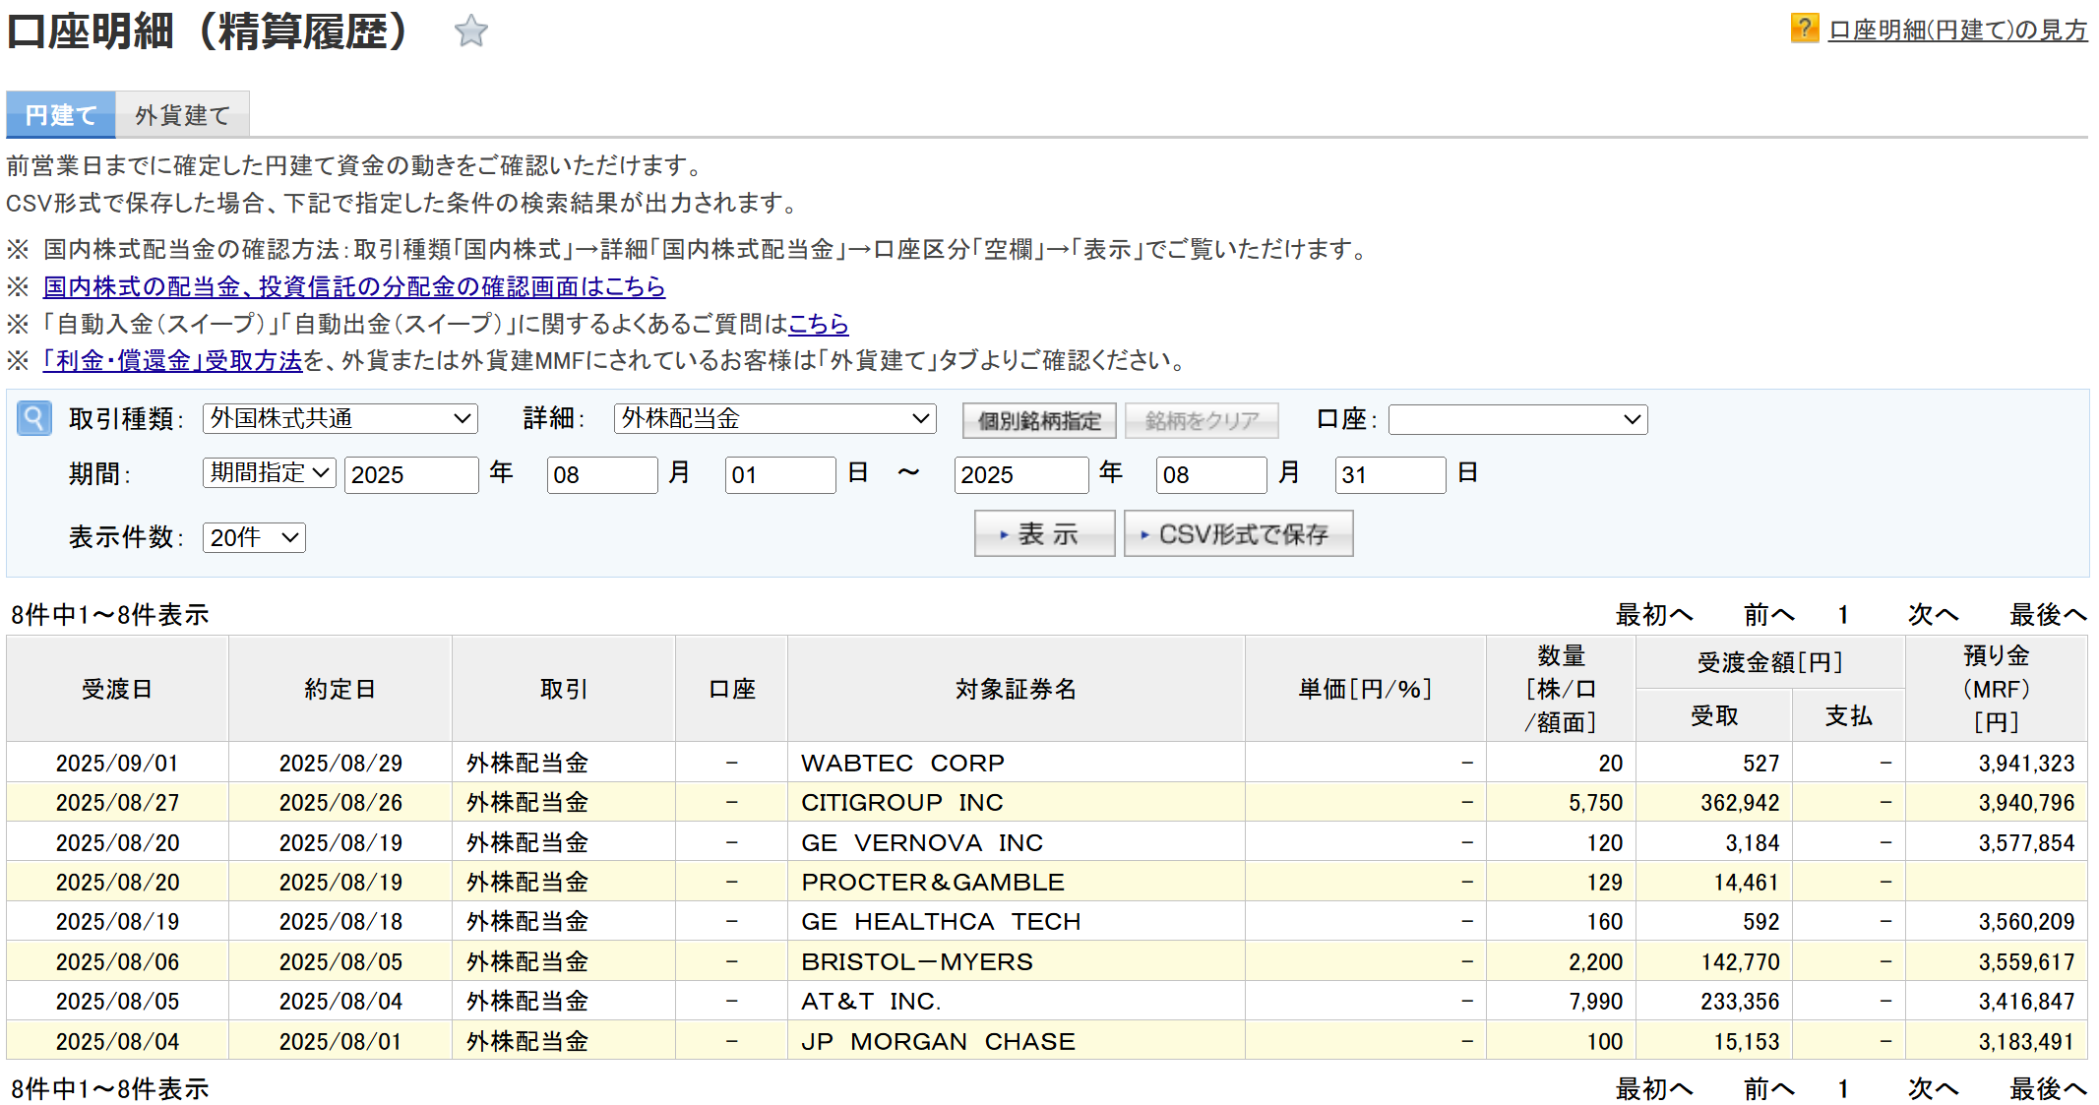Click the BRISTOL－MYERS security name
The image size is (2099, 1105).
[917, 961]
